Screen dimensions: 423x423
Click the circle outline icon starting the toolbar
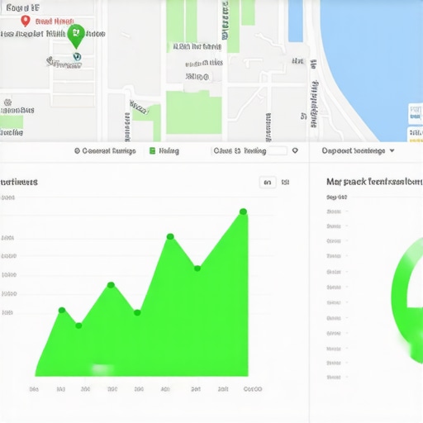[x=77, y=150]
